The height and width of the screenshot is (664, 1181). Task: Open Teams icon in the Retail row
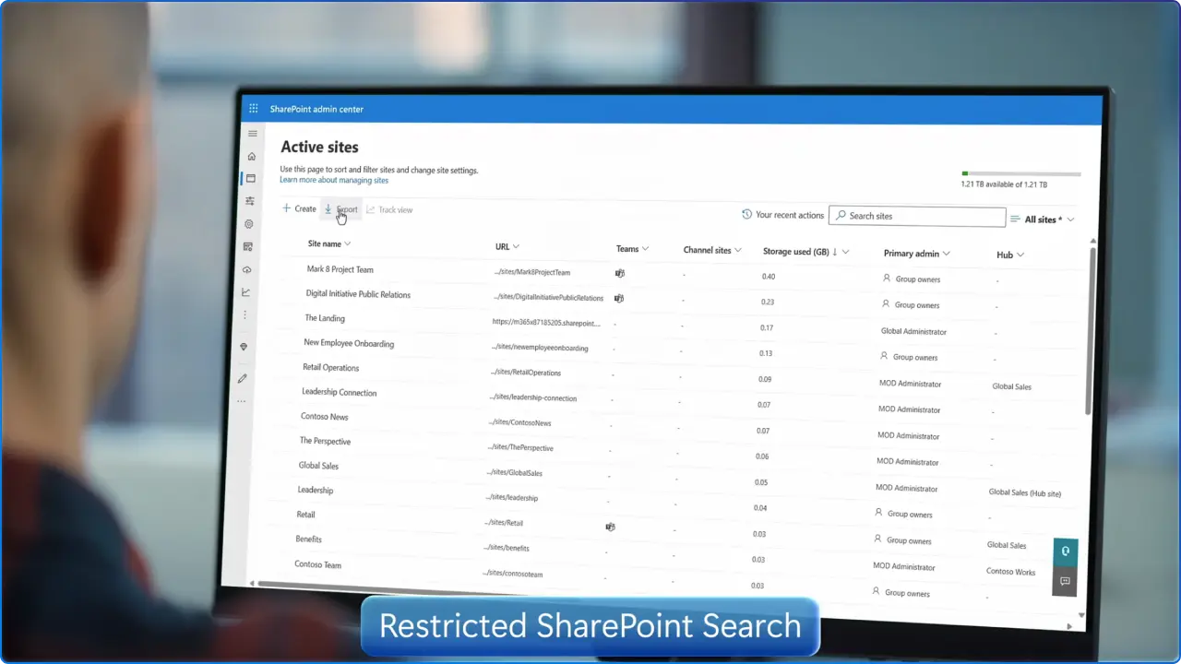click(611, 527)
